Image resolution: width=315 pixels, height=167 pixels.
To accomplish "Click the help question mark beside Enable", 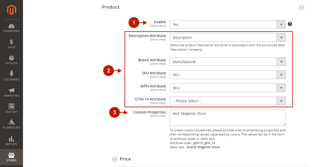I will (x=290, y=24).
